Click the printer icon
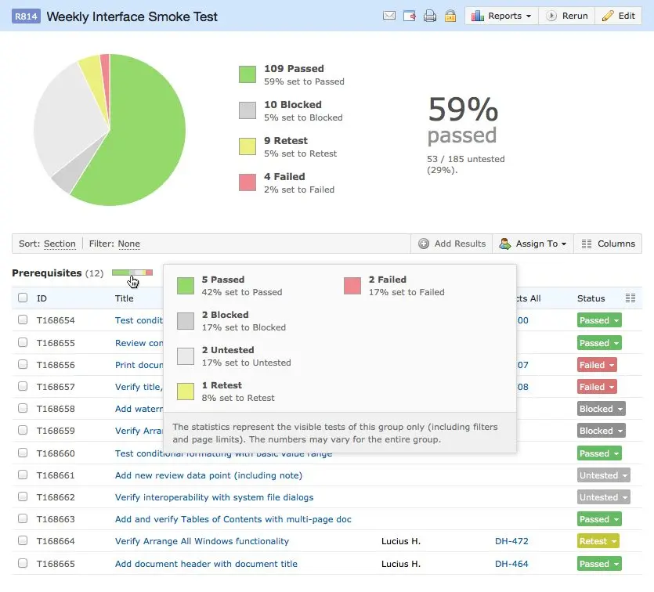The width and height of the screenshot is (654, 592). pyautogui.click(x=430, y=16)
